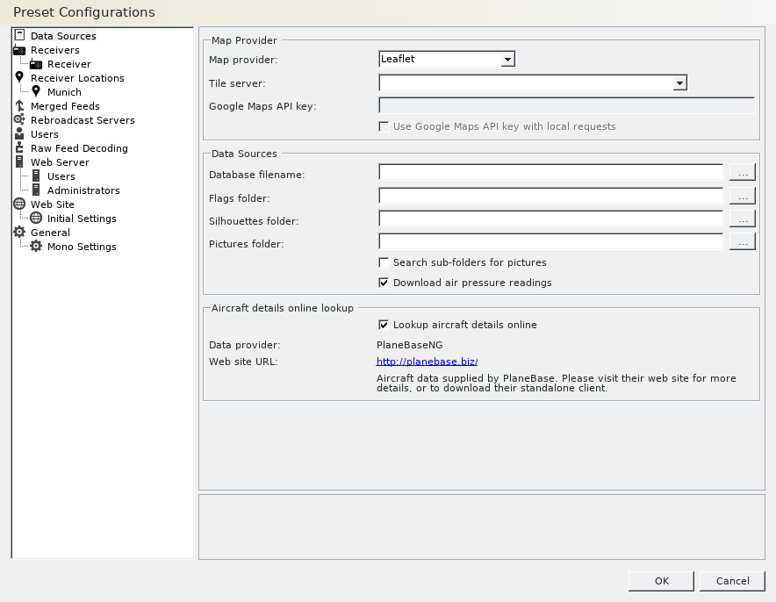Image resolution: width=776 pixels, height=602 pixels.
Task: Click the OK button
Action: click(661, 581)
